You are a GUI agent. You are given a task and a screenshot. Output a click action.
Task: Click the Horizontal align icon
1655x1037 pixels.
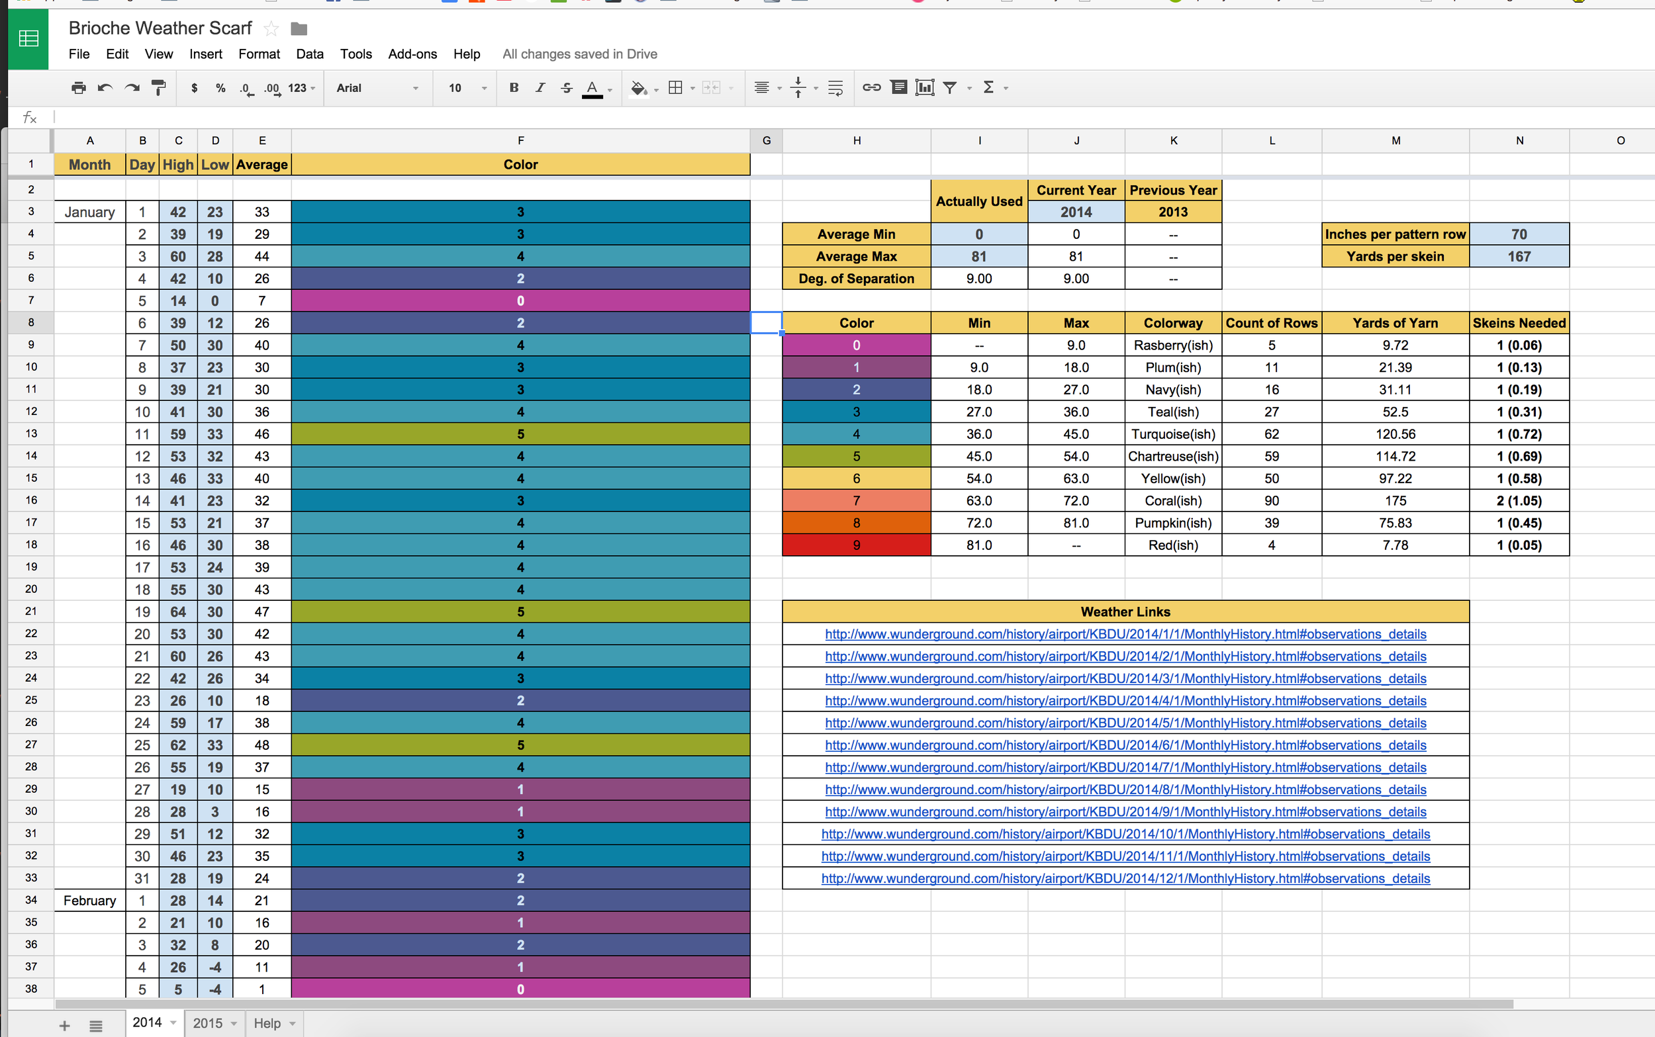761,88
